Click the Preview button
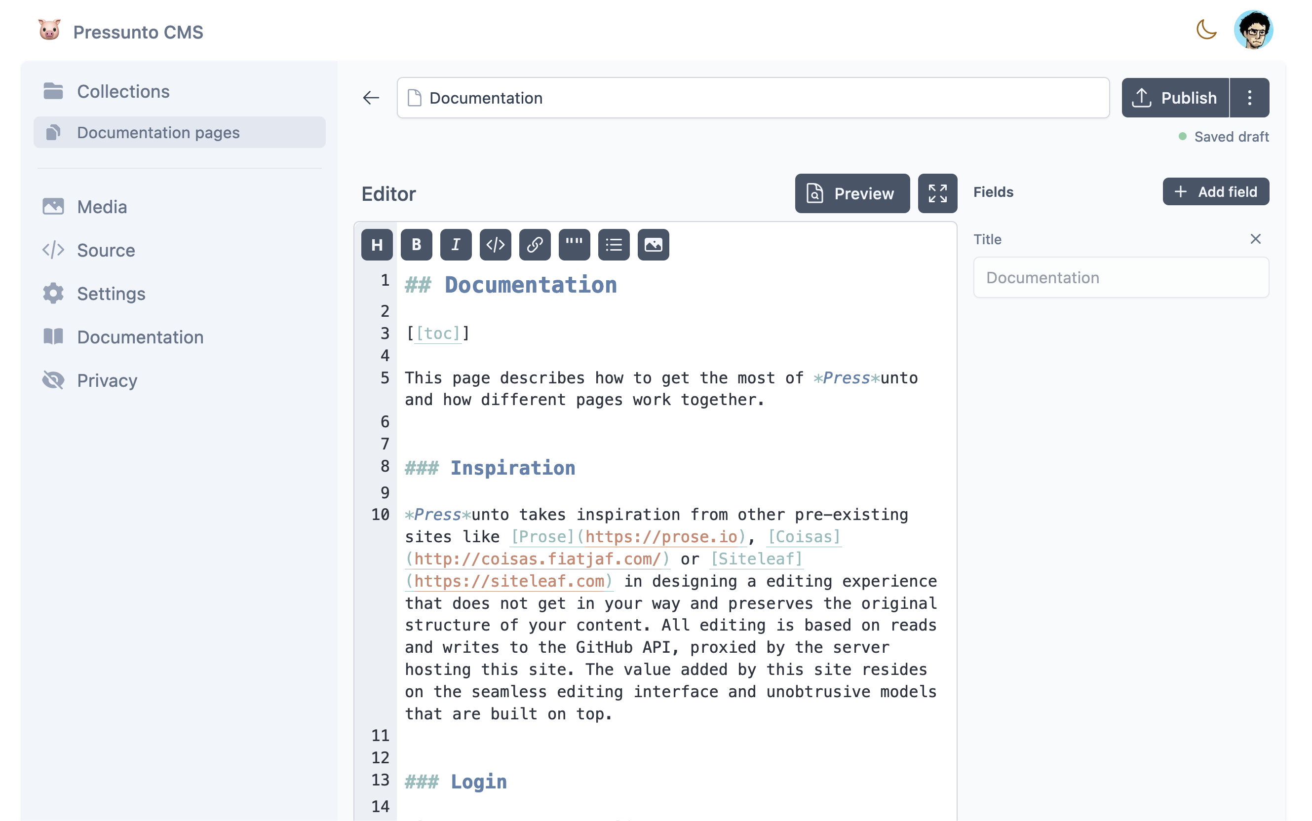Viewport: 1312px width, 821px height. (x=852, y=193)
